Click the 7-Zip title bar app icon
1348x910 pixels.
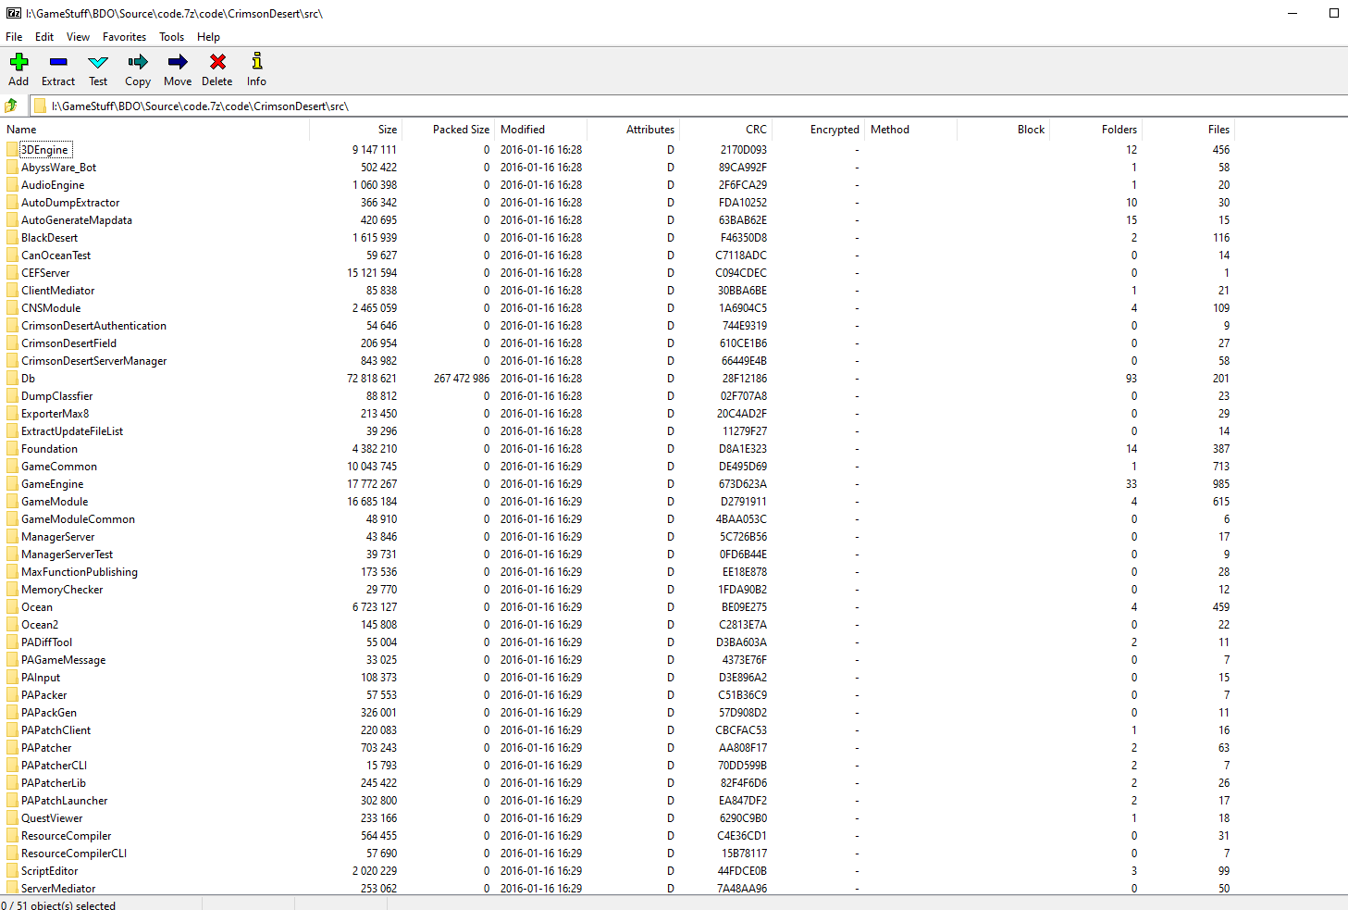click(x=14, y=13)
